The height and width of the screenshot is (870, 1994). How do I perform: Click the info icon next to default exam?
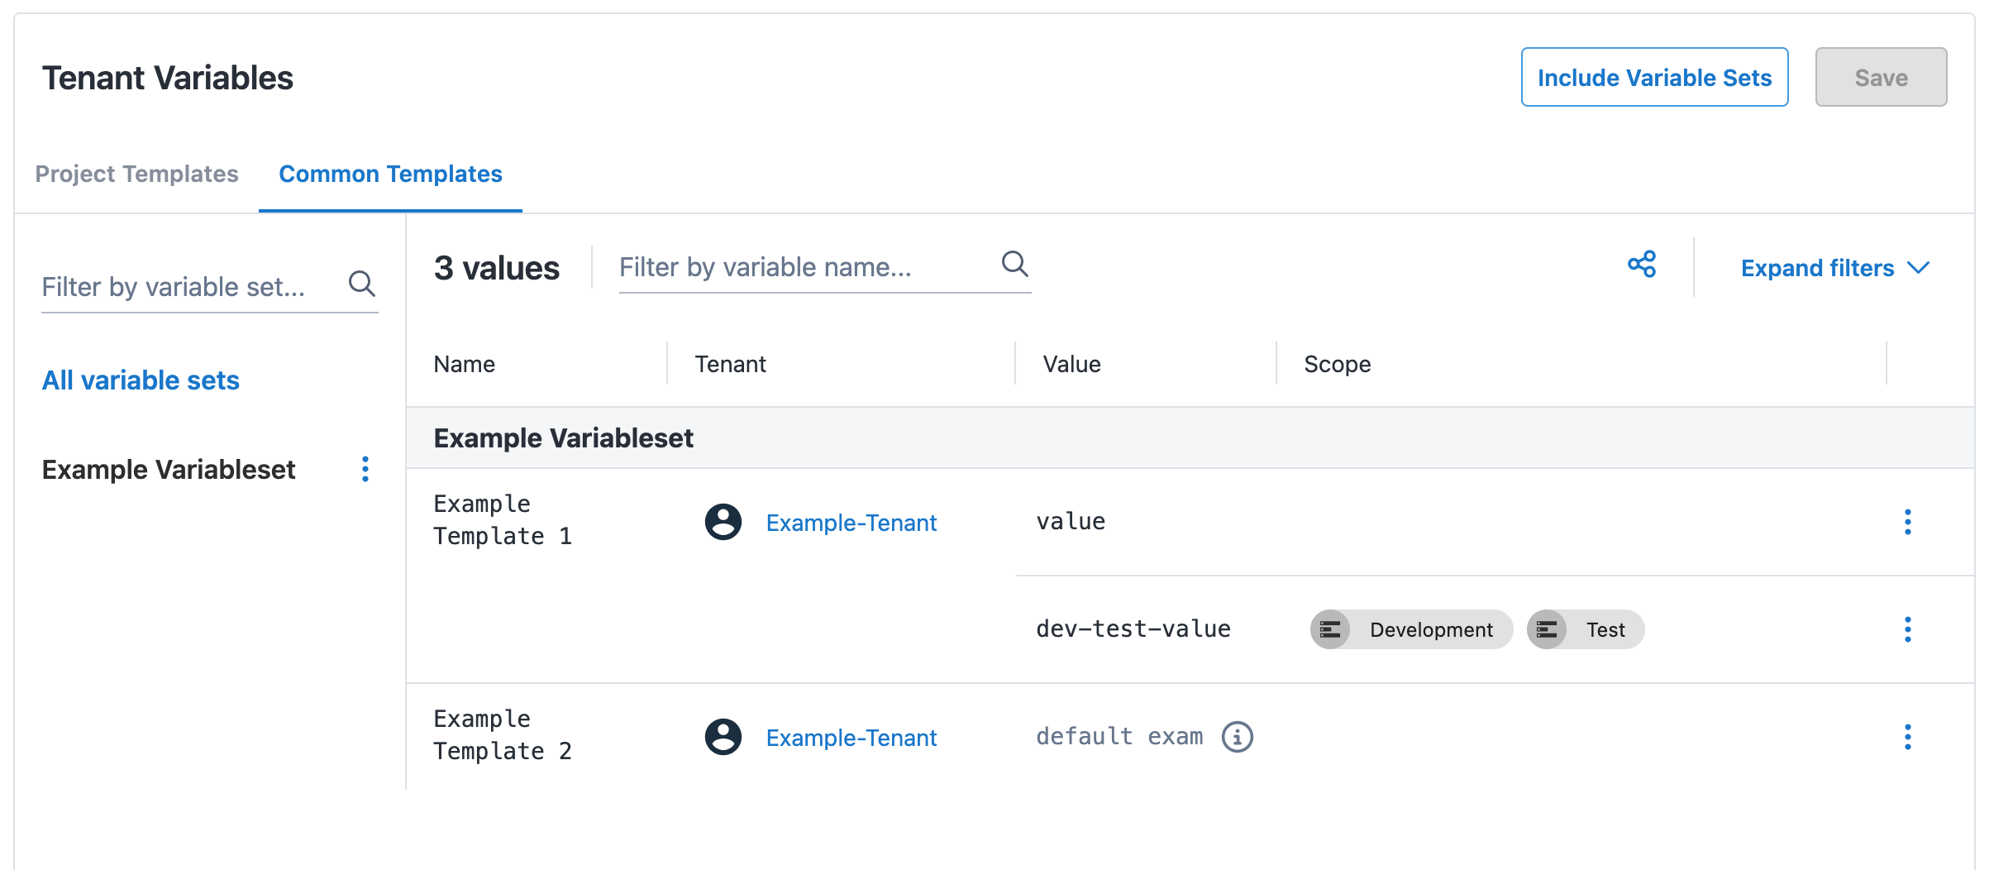(1236, 736)
